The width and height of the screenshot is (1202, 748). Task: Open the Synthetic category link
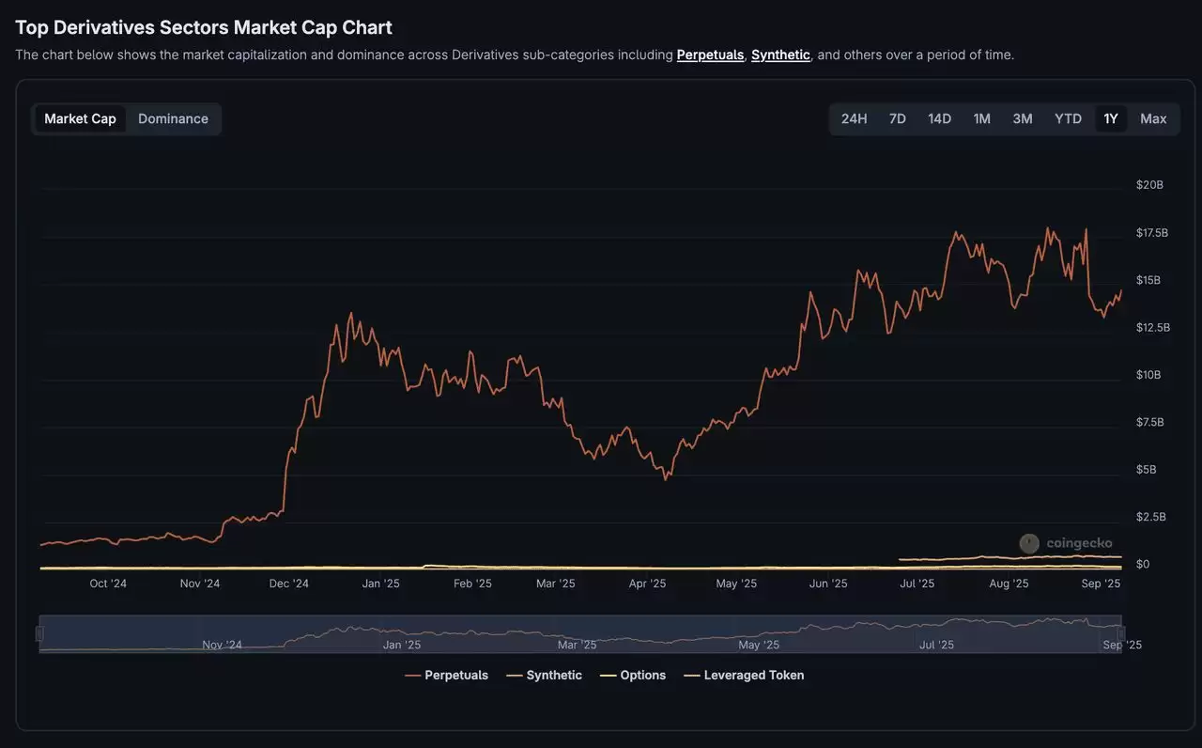point(780,54)
